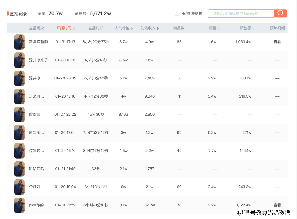Open the 今晓好 stream title
The image size is (297, 219).
click(x=37, y=187)
